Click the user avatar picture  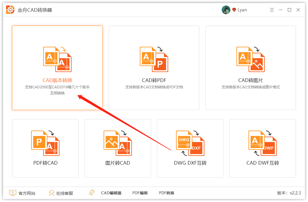pyautogui.click(x=226, y=10)
